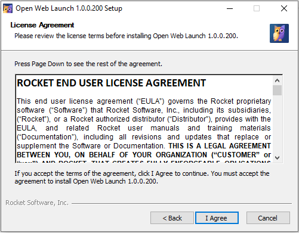Click the 'If you accept the terms' paragraph
The image size is (299, 233).
142,177
